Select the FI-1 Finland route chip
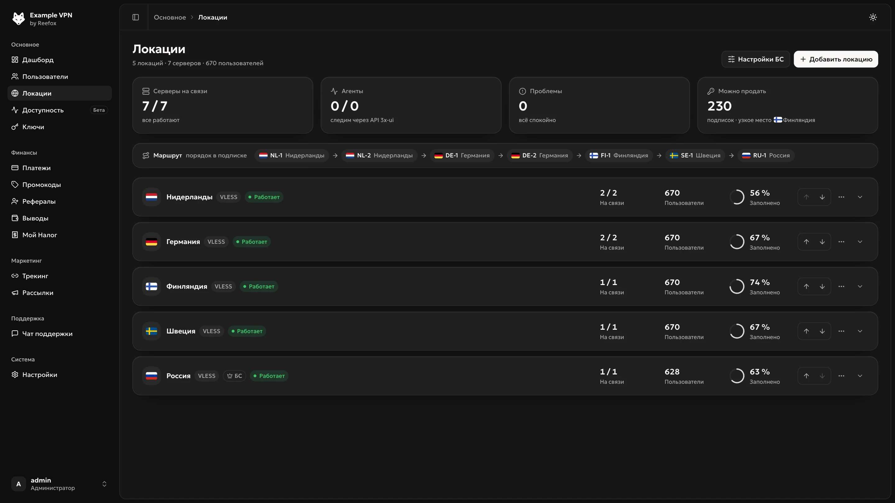The width and height of the screenshot is (895, 503). tap(619, 155)
